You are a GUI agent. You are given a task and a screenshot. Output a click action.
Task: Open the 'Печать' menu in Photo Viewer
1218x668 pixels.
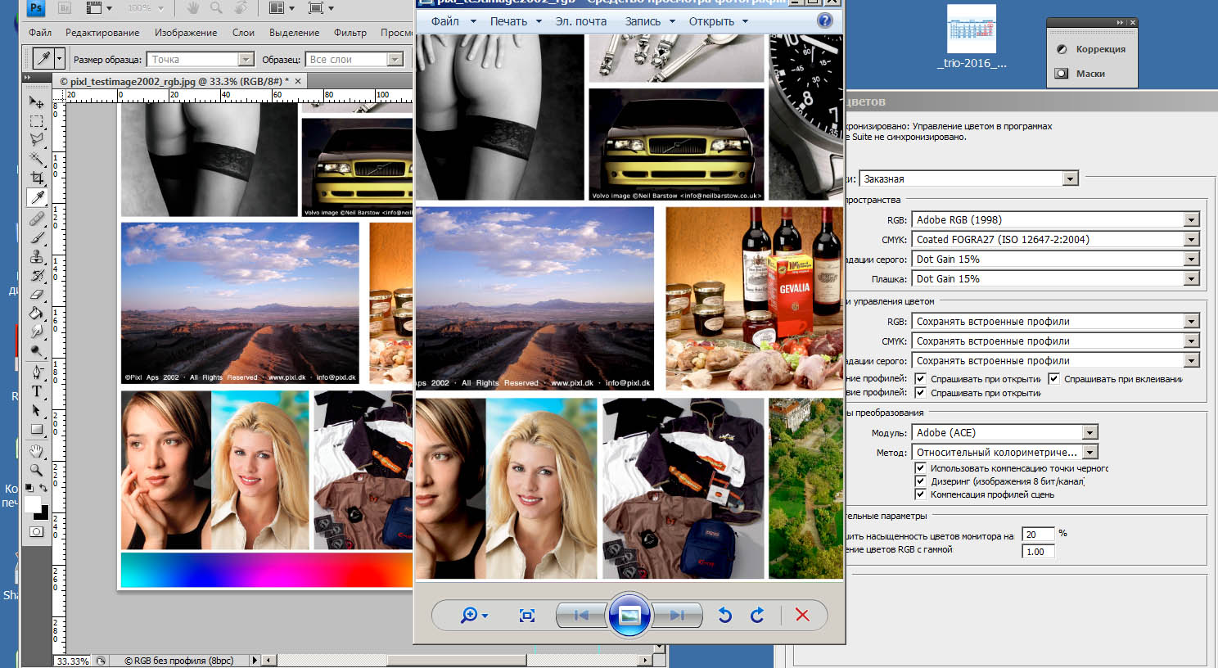pos(508,21)
